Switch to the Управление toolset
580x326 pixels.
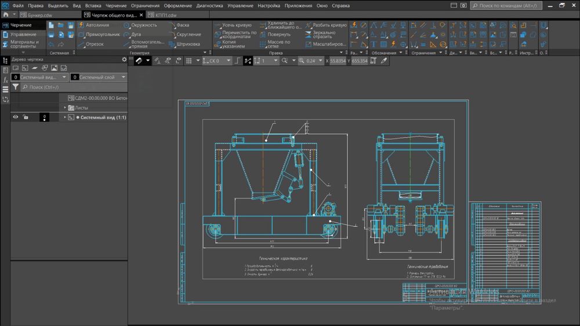coord(22,34)
